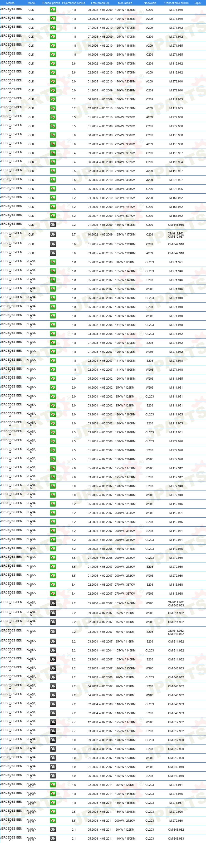Click the petrol icon in the KLASA C M 271.921 row

click(53, 262)
